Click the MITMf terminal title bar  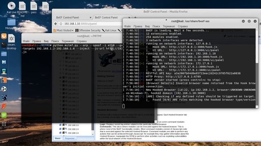pos(89,36)
